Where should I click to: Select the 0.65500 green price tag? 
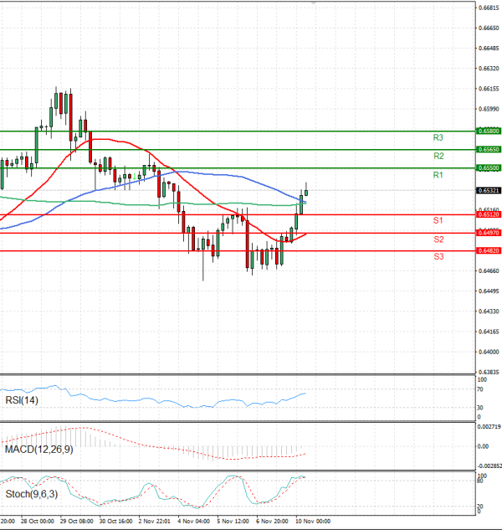[488, 168]
